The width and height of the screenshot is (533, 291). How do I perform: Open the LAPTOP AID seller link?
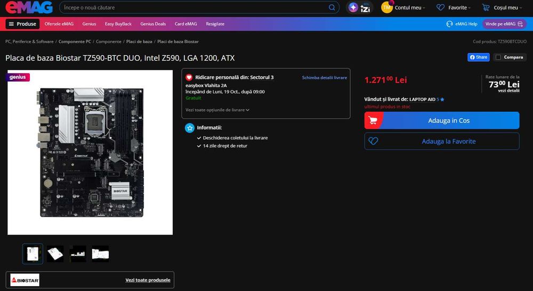coord(422,99)
